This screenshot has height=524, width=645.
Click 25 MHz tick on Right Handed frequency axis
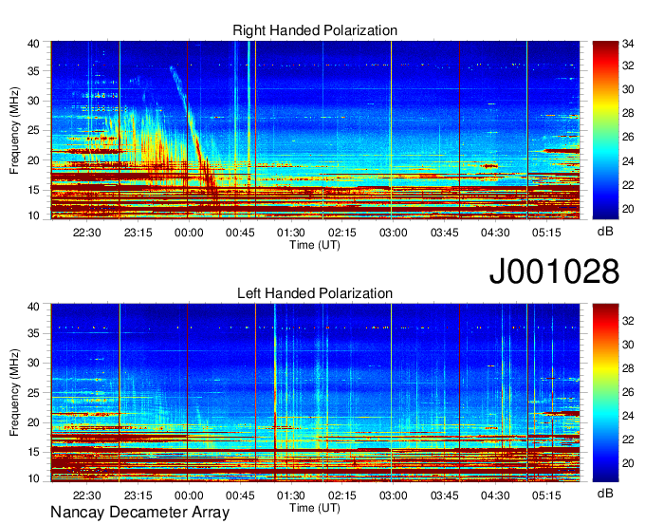point(33,130)
